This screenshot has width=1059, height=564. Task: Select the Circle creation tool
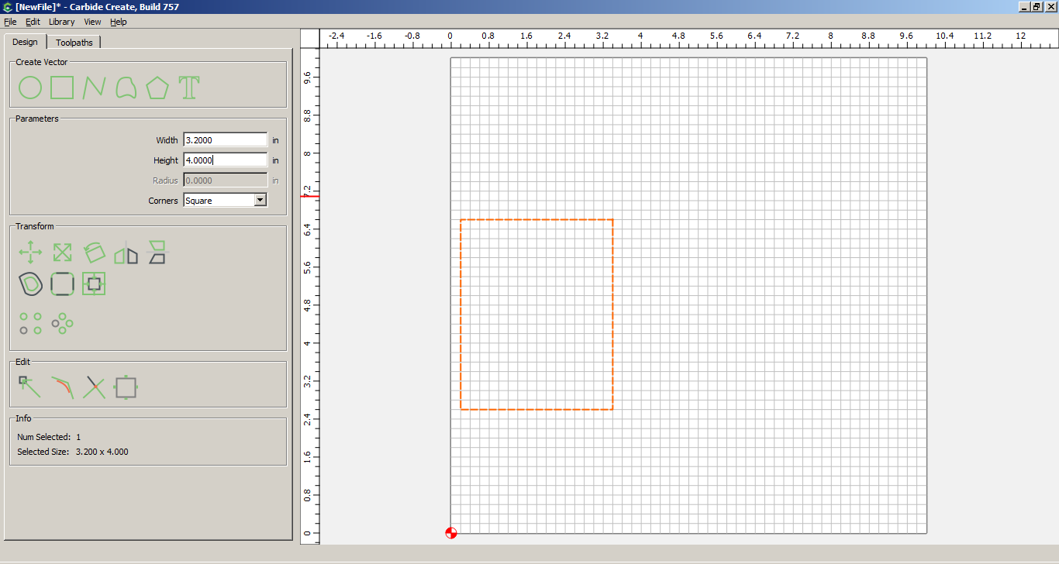(x=30, y=88)
